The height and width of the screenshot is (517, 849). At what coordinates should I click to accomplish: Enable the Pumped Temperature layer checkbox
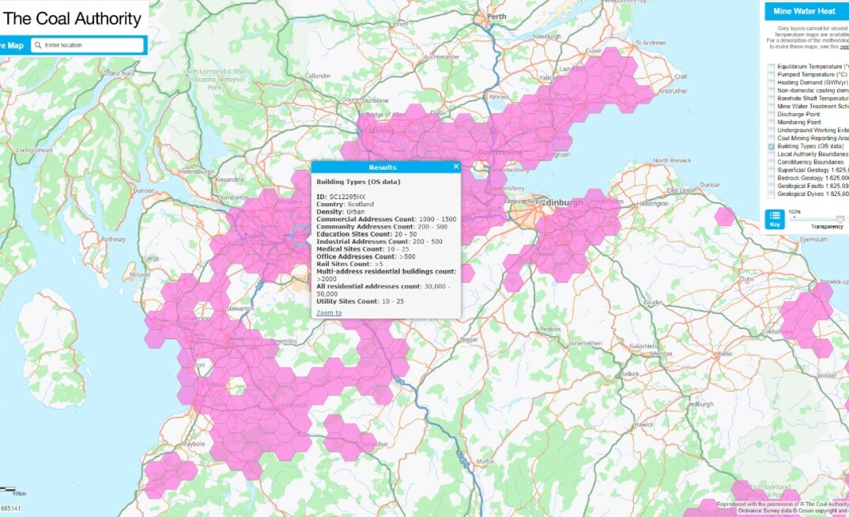[772, 74]
